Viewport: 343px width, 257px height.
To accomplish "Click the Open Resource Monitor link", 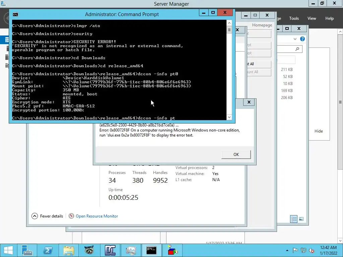I will pyautogui.click(x=97, y=216).
